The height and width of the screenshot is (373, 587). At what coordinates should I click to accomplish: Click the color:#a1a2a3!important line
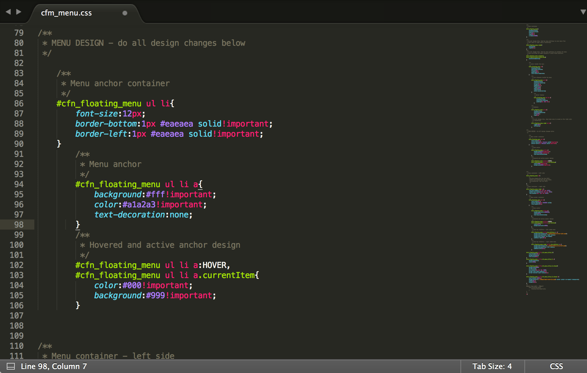tap(150, 205)
